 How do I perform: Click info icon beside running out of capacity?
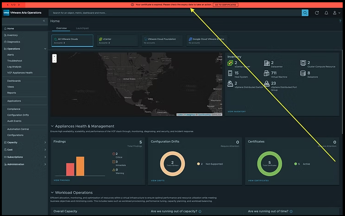click(200, 212)
